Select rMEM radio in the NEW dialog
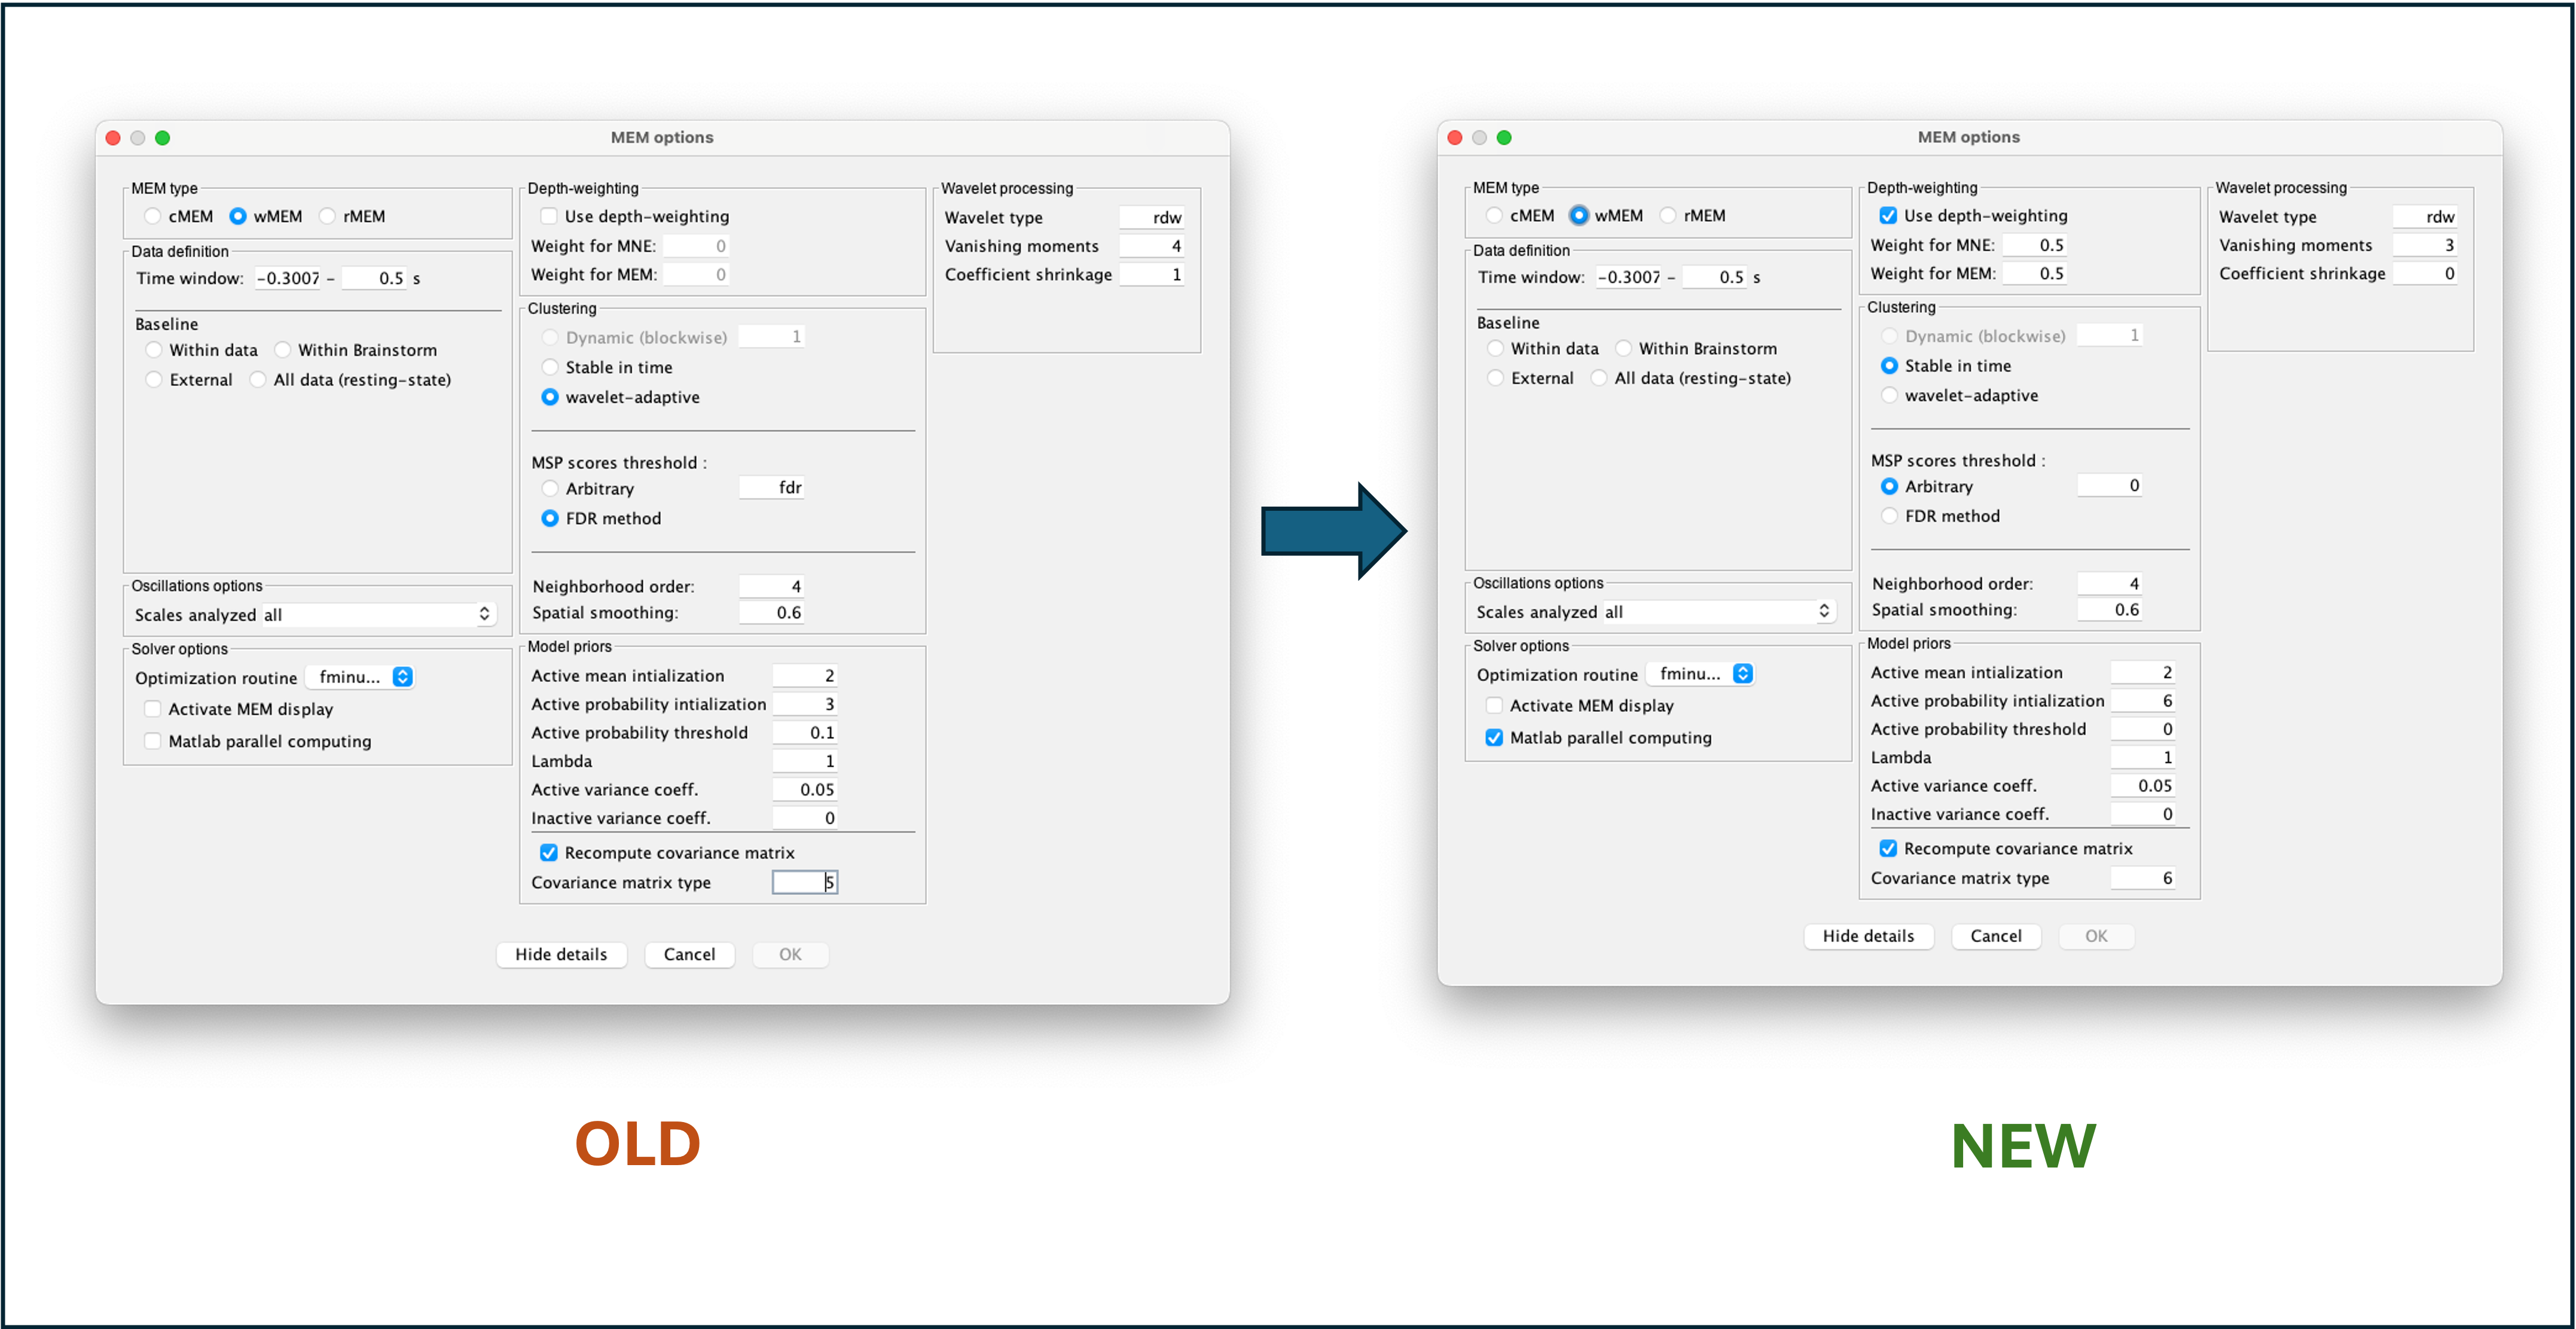This screenshot has width=2576, height=1329. point(1668,215)
